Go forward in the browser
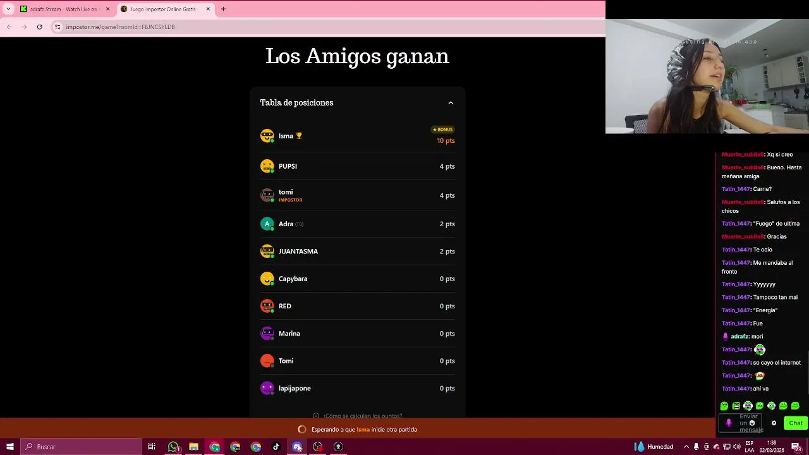809x455 pixels. pyautogui.click(x=24, y=27)
